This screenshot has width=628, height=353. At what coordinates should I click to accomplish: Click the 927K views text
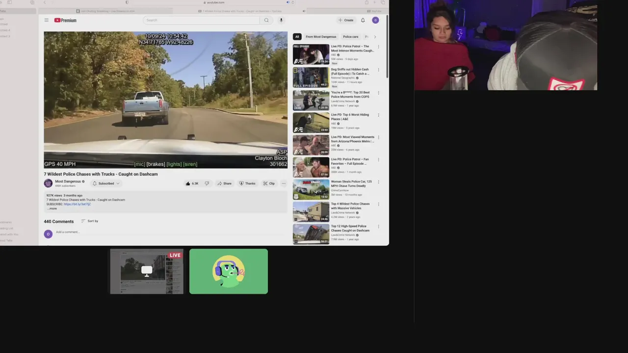[54, 196]
